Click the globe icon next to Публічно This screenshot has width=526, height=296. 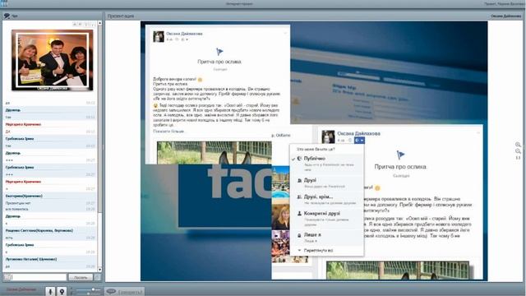pos(299,159)
